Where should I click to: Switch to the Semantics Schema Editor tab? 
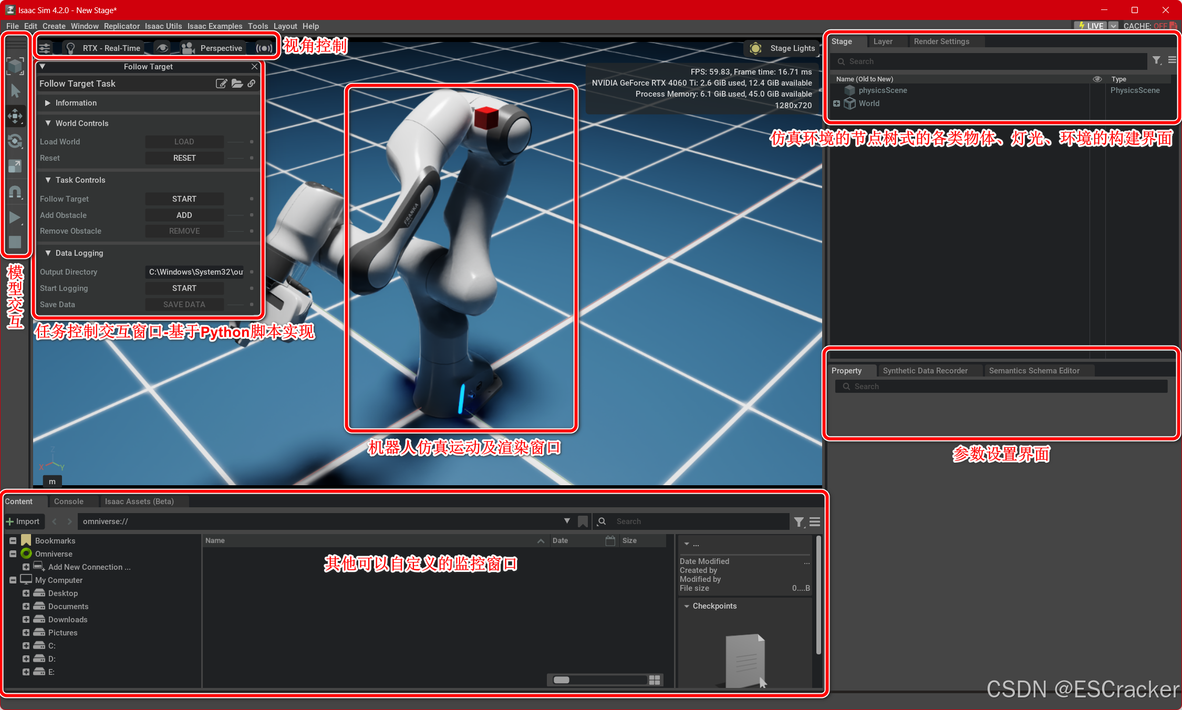(1034, 371)
